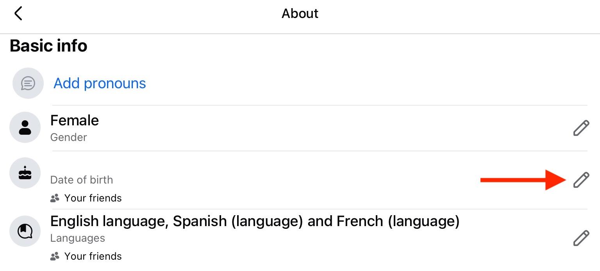The image size is (600, 271).
Task: Tap the Date of birth label
Action: pos(82,180)
